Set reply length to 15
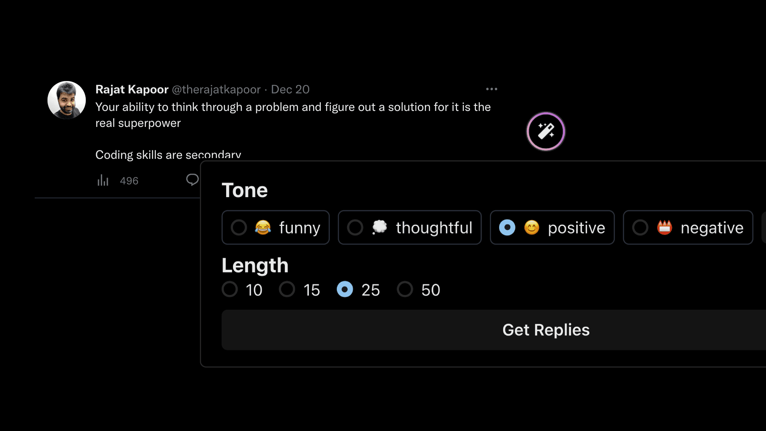 (287, 289)
